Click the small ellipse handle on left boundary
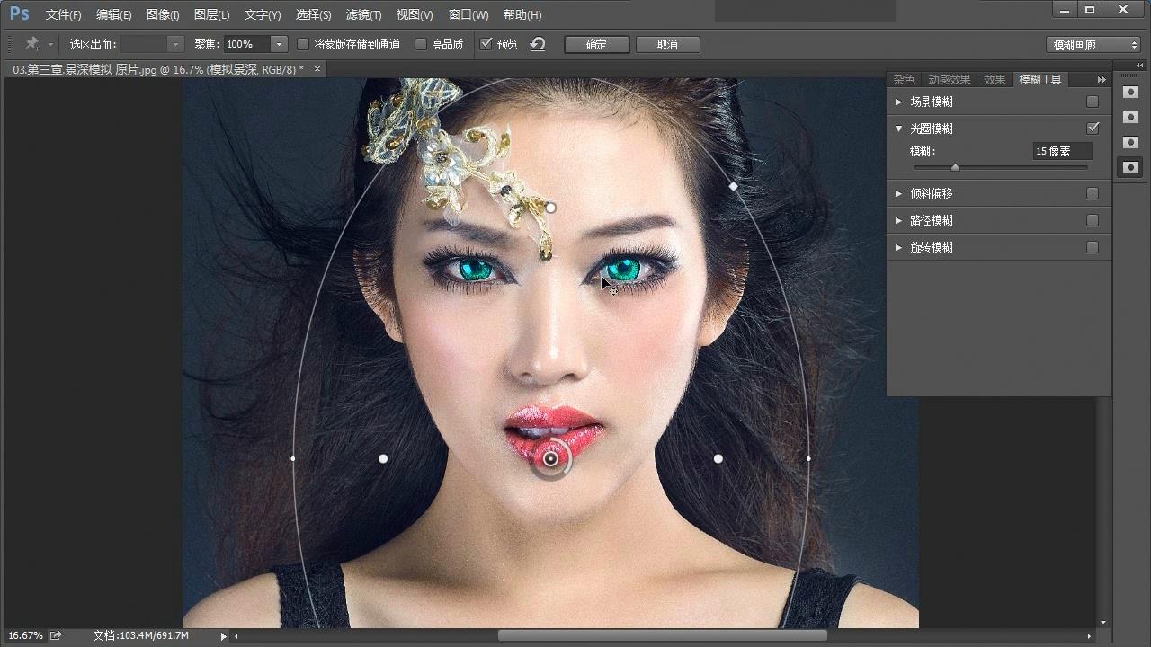Screen dimensions: 1151x647 (x=293, y=458)
